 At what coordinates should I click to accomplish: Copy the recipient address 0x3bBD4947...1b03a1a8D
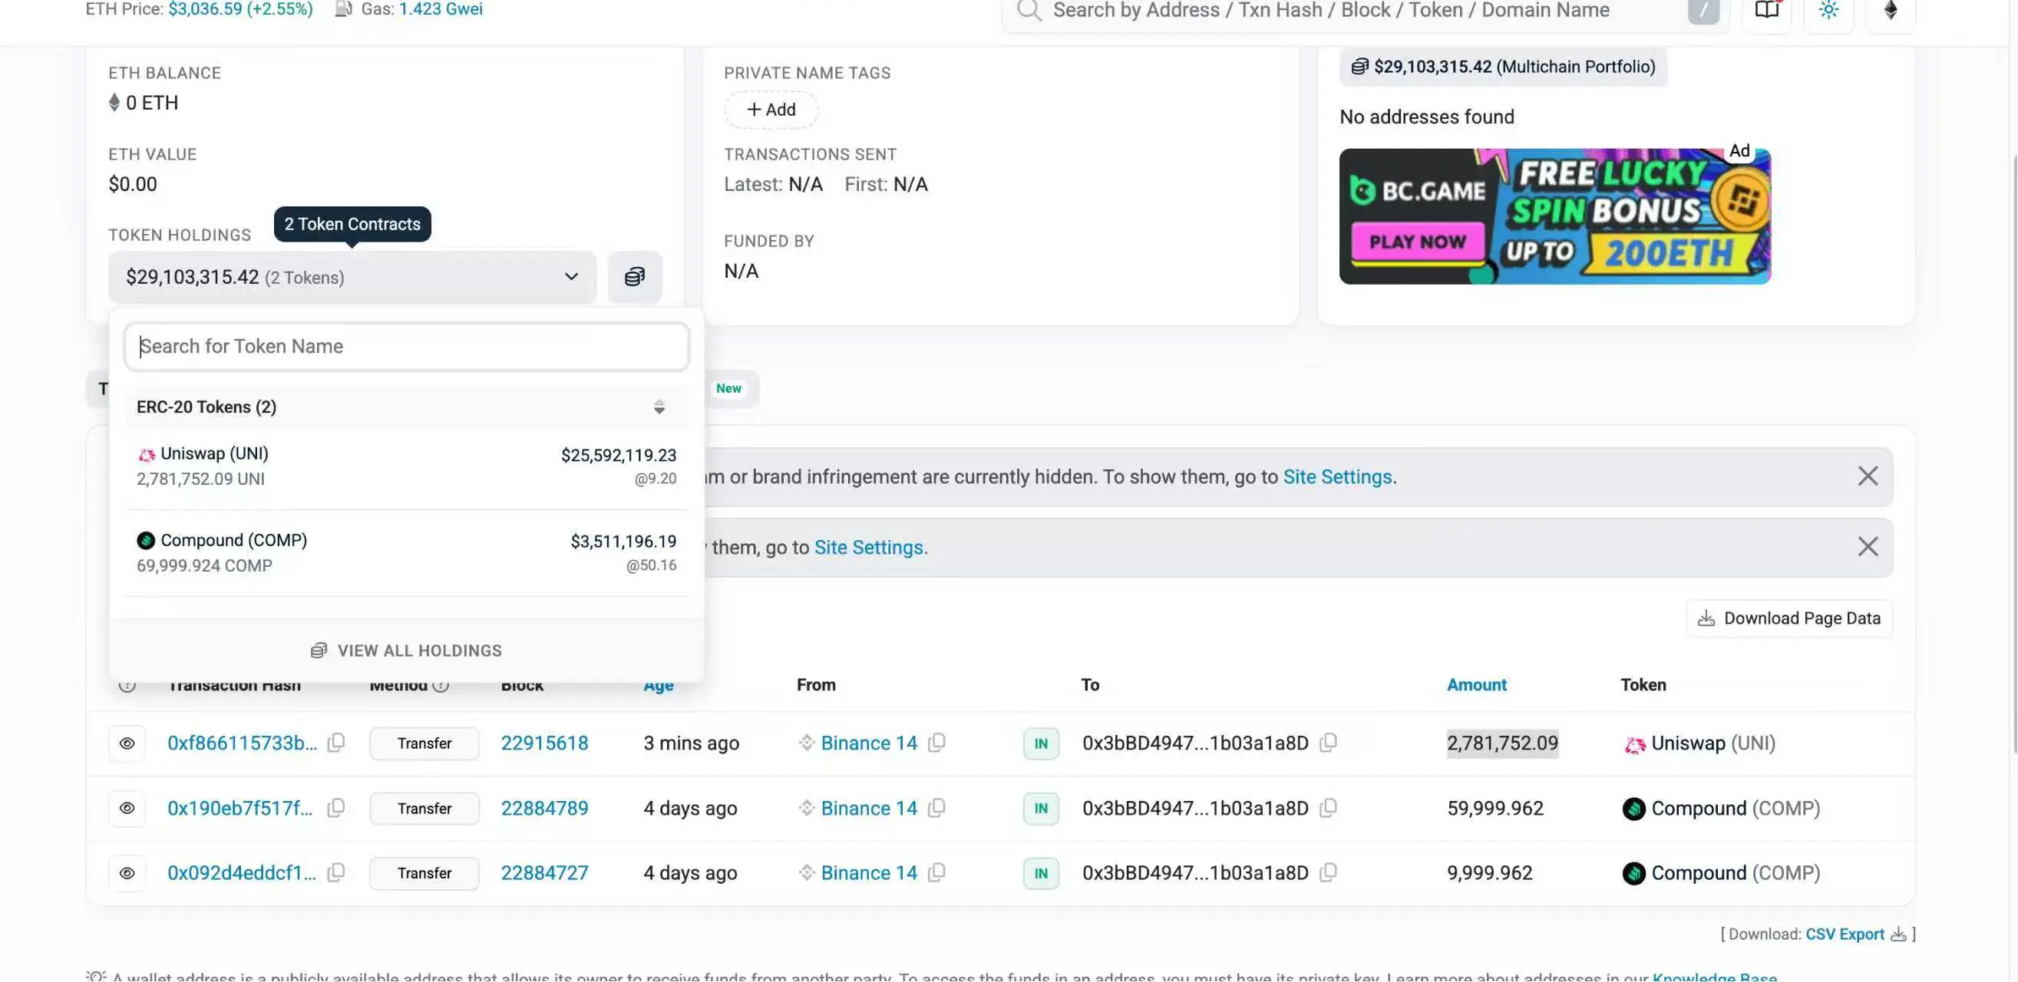click(1329, 743)
